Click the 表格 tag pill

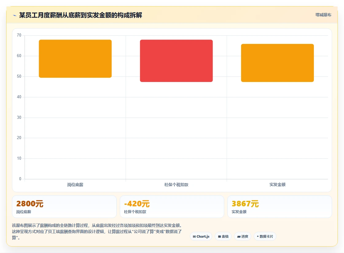tap(223, 236)
